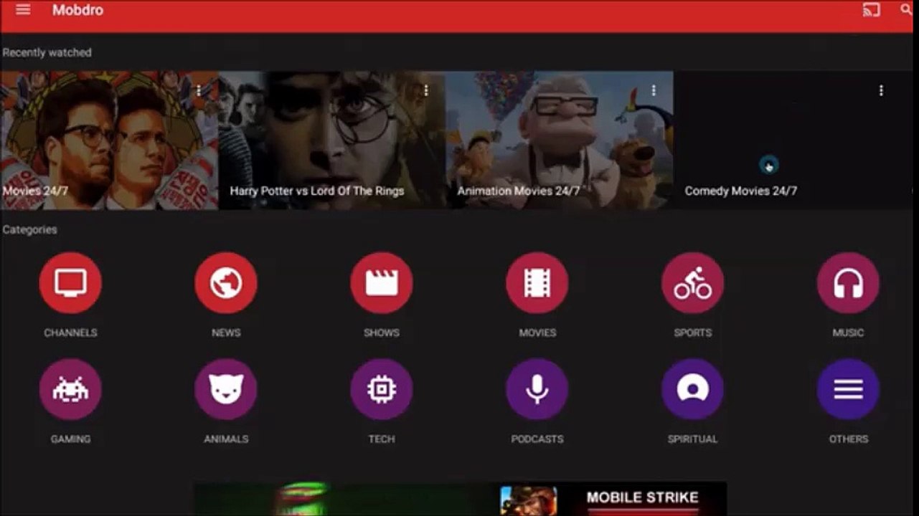Click the Recently watched heading
Image resolution: width=919 pixels, height=516 pixels.
47,52
